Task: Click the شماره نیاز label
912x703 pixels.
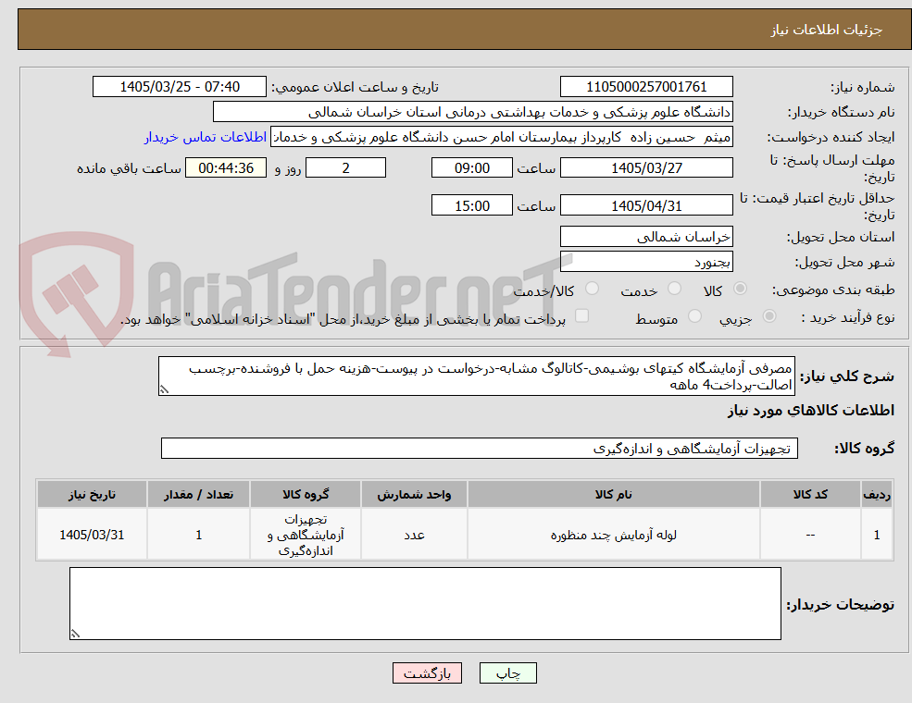Action: coord(862,88)
